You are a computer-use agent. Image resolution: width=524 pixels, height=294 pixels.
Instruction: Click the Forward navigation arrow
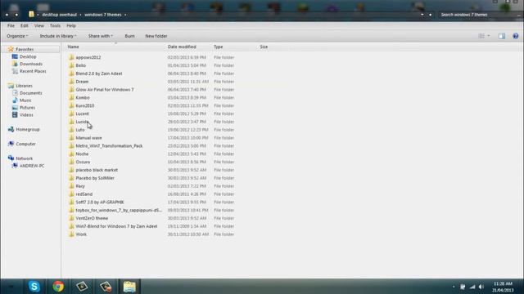tap(16, 15)
